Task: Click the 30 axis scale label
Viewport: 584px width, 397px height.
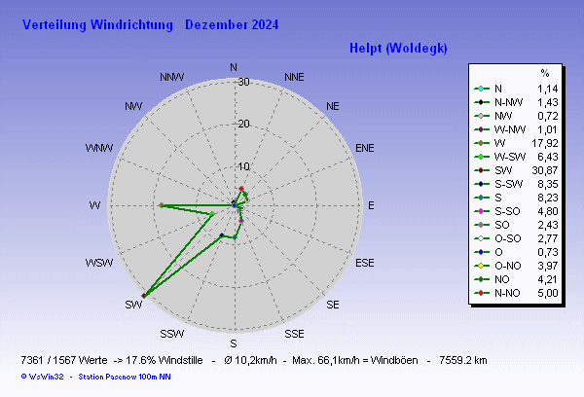Action: click(244, 83)
